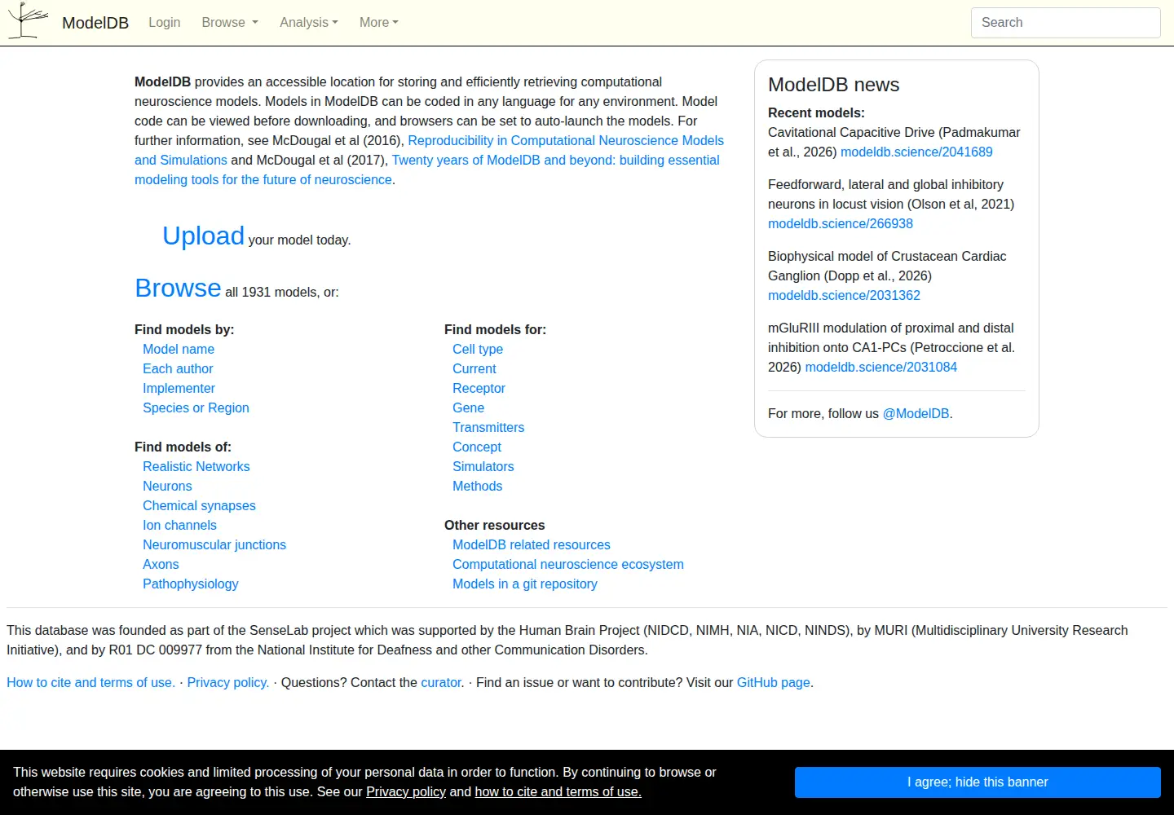Go to ModelDB home via brand name
Screen dimensions: 1174x815
pos(95,23)
